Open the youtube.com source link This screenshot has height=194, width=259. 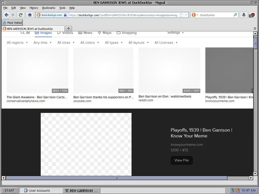[x=82, y=101]
